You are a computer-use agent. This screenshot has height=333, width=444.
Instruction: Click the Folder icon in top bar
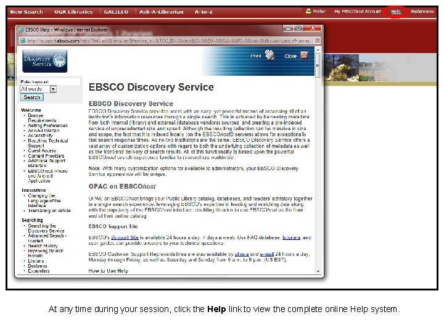308,12
